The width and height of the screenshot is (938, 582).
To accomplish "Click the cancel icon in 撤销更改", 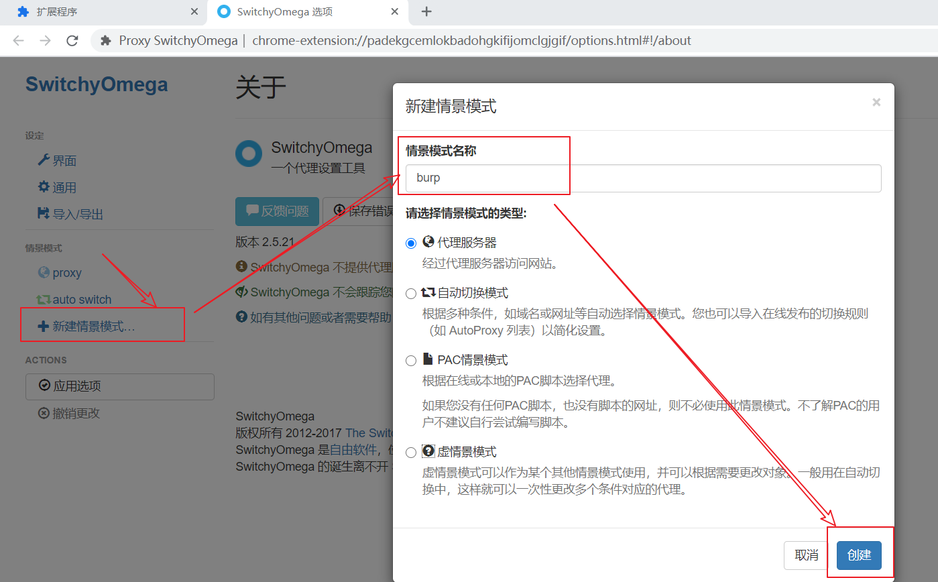I will point(44,414).
